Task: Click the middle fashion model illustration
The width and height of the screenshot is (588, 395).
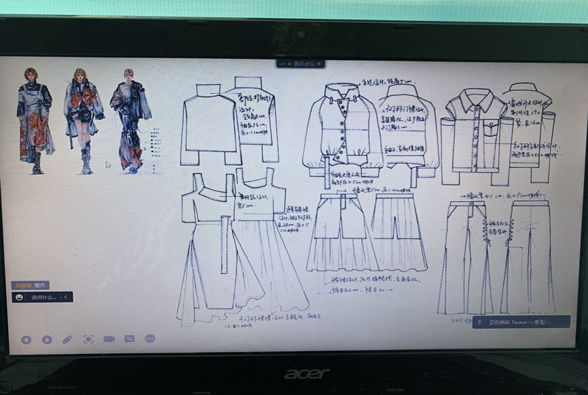Action: [x=82, y=121]
